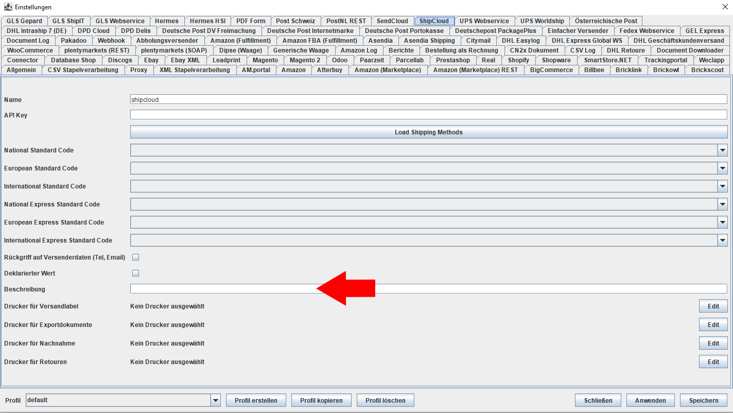Click Profil löschen button
Screen dimensions: 733x413
[385, 400]
